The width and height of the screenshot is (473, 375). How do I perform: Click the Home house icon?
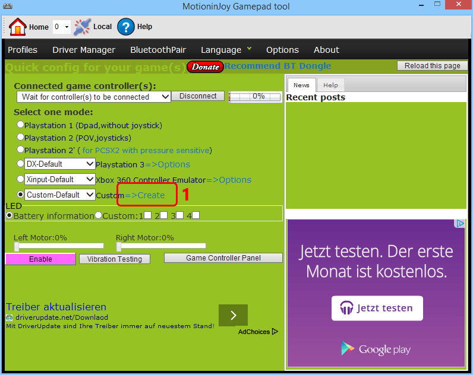(17, 27)
